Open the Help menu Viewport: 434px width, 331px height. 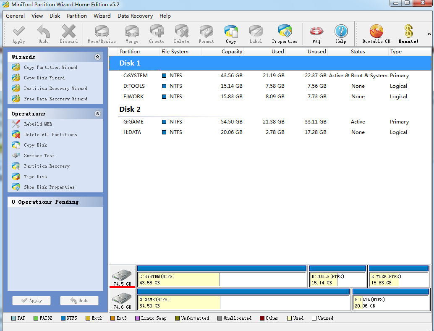165,16
